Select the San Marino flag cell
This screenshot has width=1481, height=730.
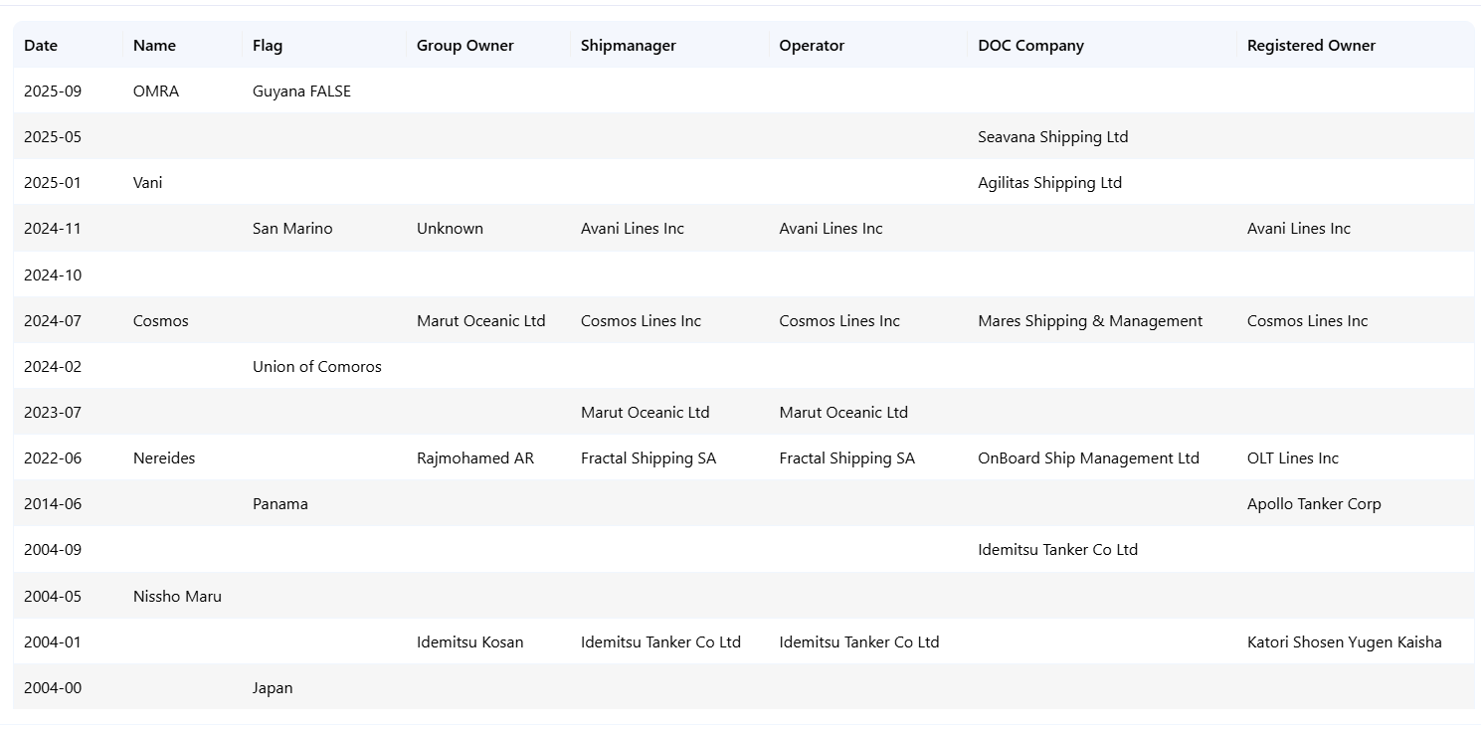click(x=292, y=229)
